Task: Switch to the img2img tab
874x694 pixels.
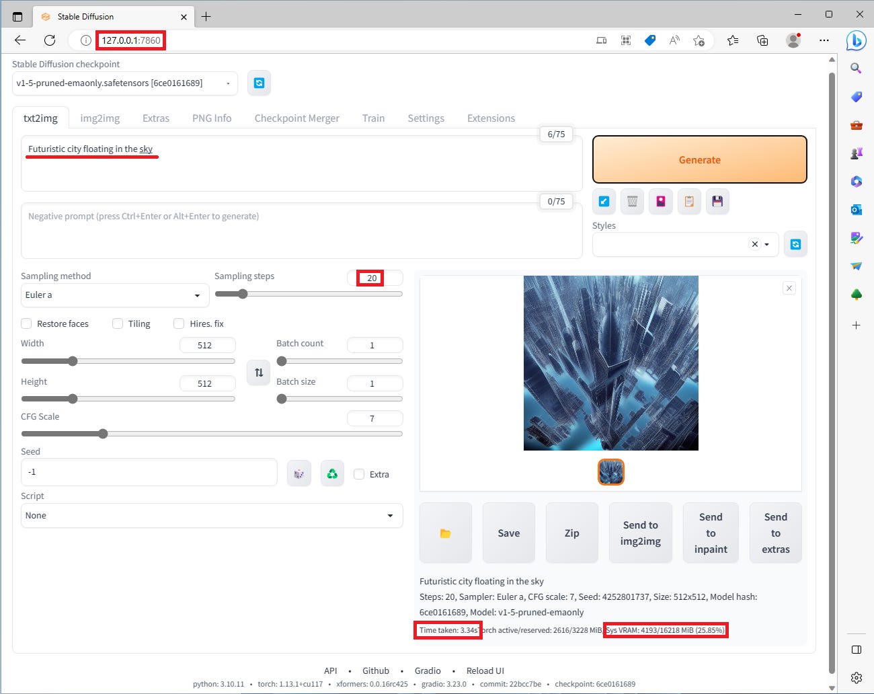Action: coord(100,118)
